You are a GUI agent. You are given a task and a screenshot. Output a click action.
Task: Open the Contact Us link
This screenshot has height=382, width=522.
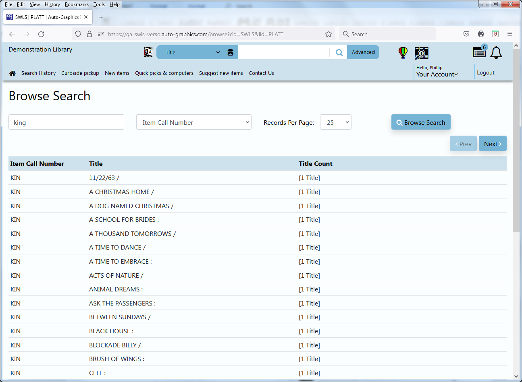pyautogui.click(x=261, y=73)
